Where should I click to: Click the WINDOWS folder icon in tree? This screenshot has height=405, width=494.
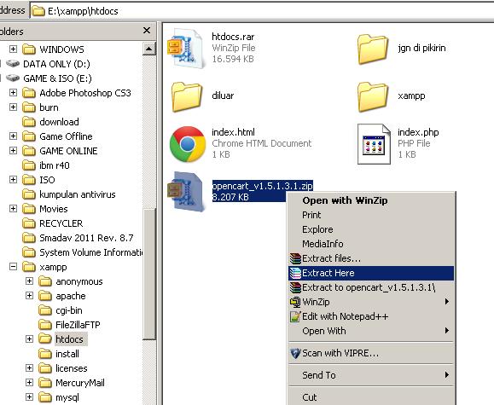(29, 49)
